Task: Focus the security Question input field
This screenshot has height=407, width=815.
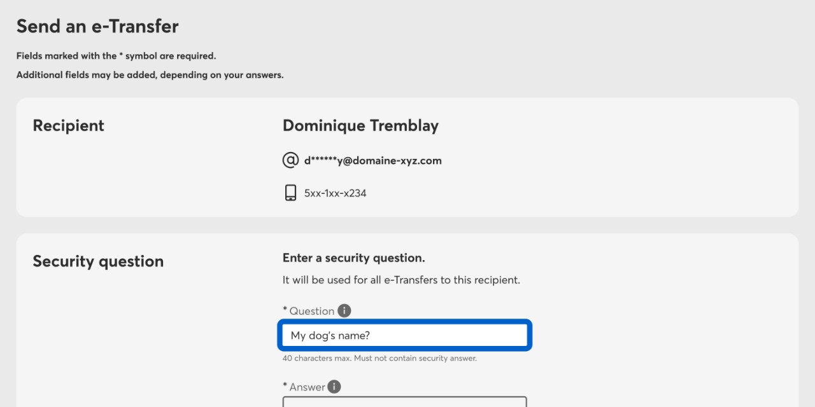Action: (x=404, y=335)
